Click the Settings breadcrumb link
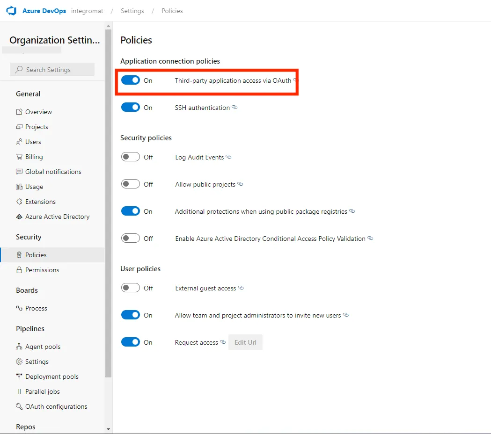The width and height of the screenshot is (491, 434). 132,11
